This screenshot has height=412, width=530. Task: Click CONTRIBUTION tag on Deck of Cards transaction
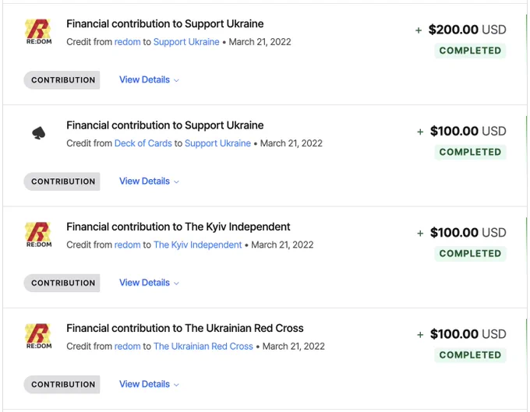click(62, 181)
